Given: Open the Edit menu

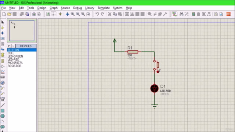Looking at the screenshot, I should [21, 8].
